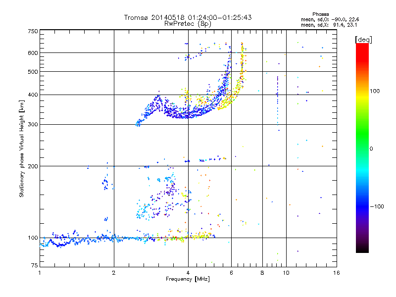Click the y-axis tick label '750'
Viewport: 396px width, 297px height.
pyautogui.click(x=33, y=31)
